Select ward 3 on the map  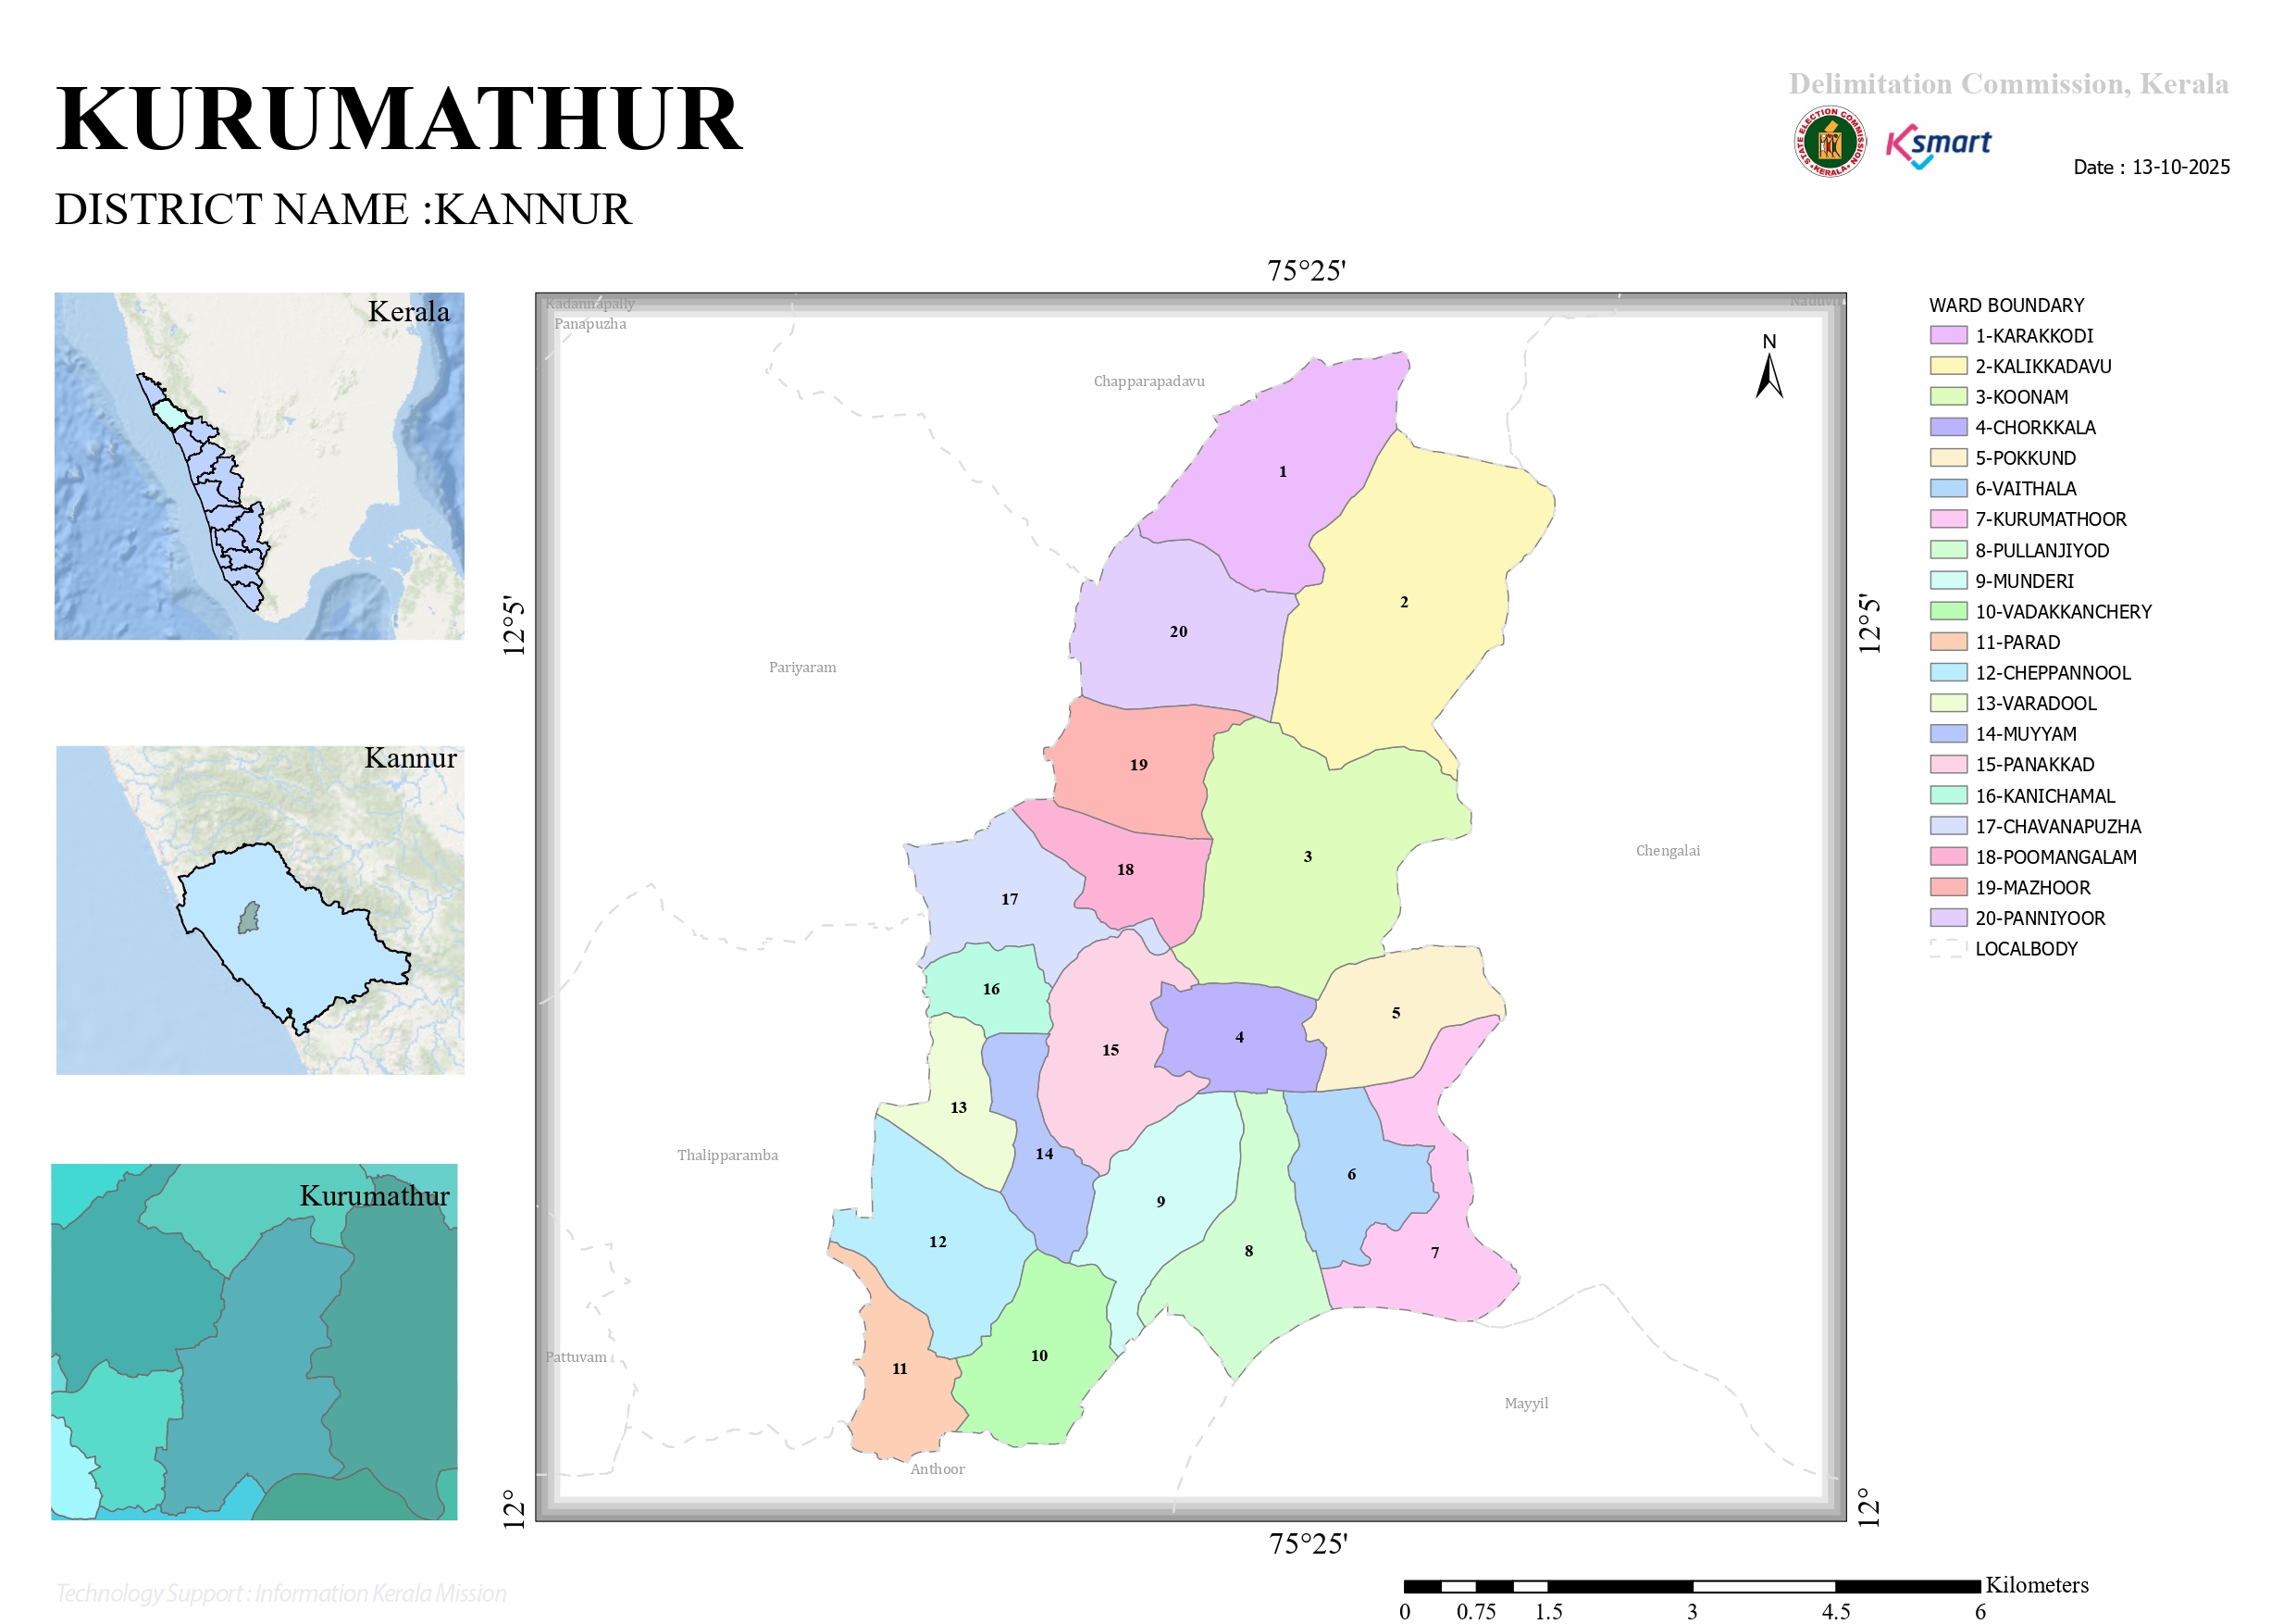(1307, 856)
